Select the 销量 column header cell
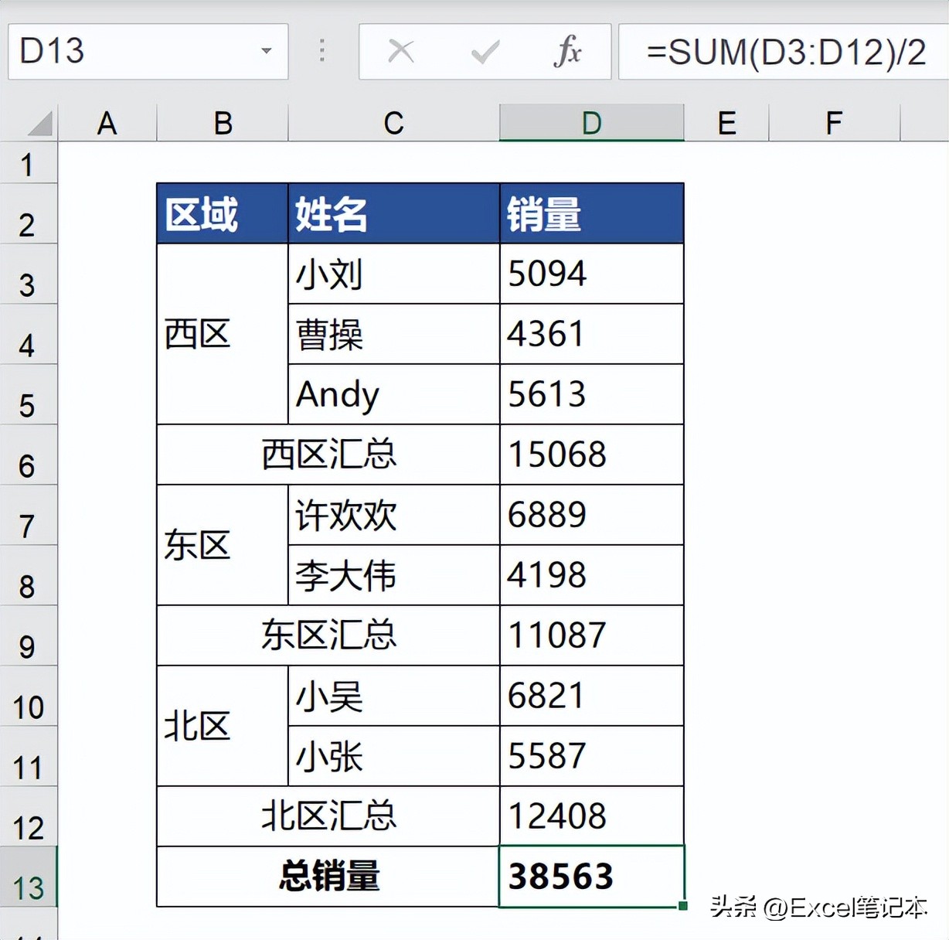The image size is (949, 940). pos(591,213)
